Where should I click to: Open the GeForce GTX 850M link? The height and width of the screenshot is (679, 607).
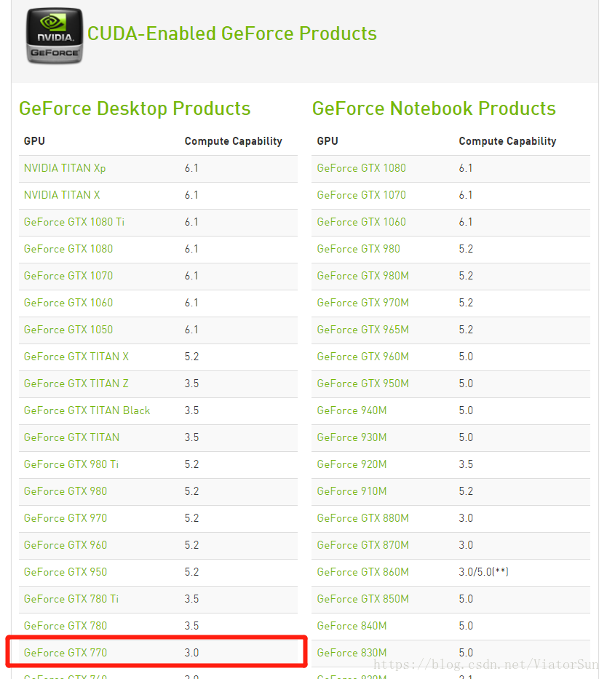[362, 598]
